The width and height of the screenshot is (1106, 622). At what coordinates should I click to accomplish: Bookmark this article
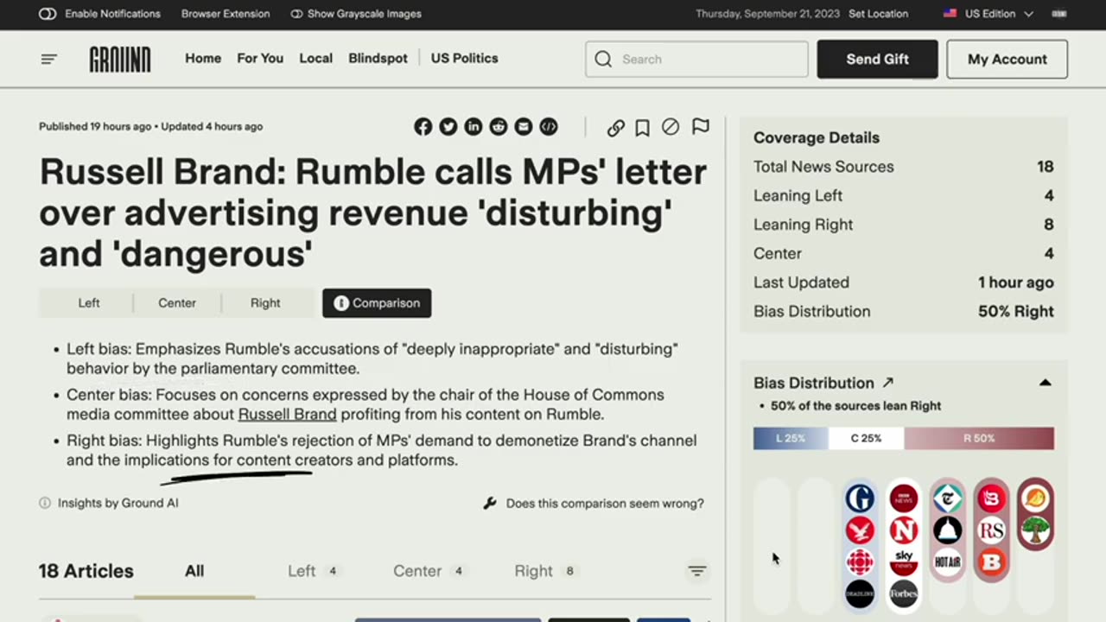[x=642, y=128]
